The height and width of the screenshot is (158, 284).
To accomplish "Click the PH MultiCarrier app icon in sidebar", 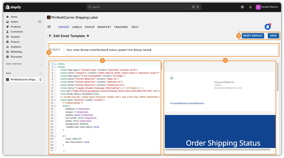I will coord(7,80).
